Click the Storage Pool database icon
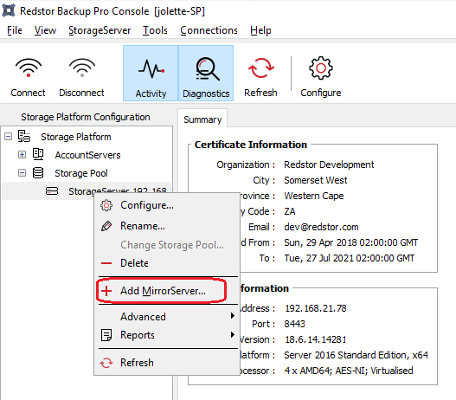The width and height of the screenshot is (456, 400). tap(38, 173)
